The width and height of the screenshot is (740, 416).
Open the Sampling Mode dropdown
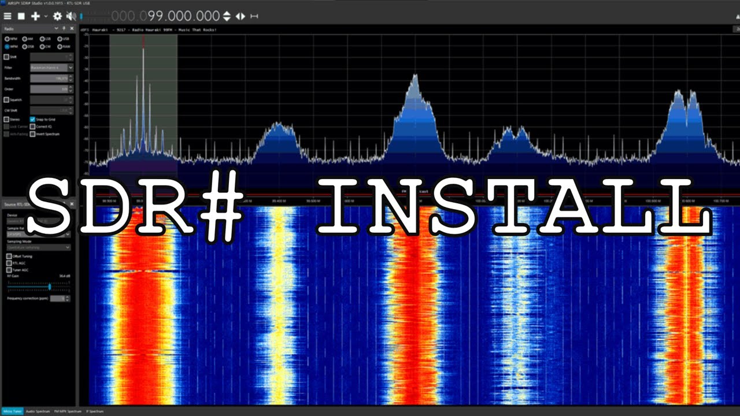click(38, 247)
